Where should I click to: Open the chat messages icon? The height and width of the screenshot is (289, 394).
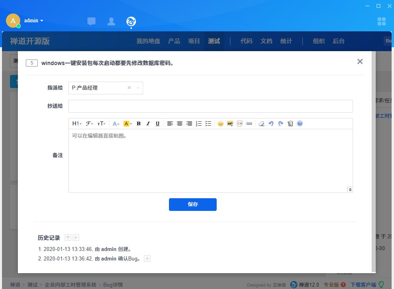(x=91, y=21)
